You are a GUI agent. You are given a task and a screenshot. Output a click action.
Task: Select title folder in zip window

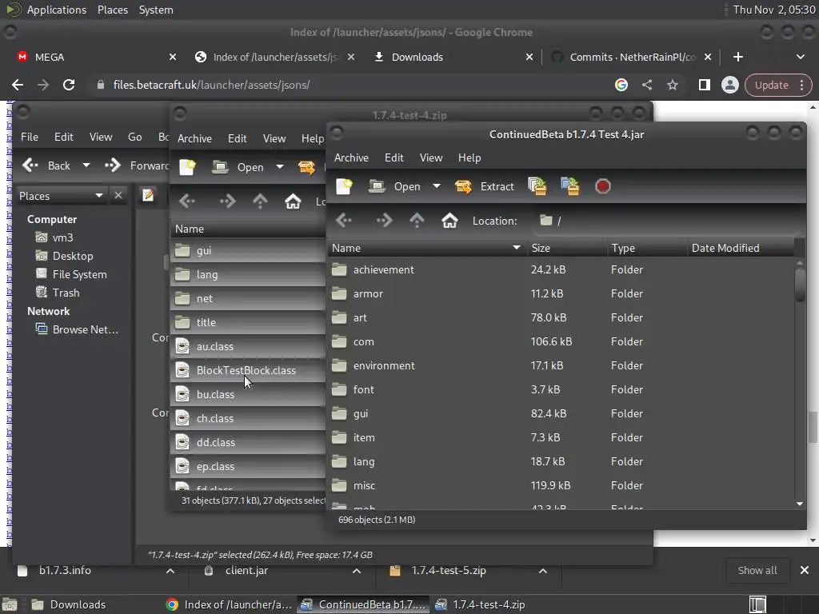pos(248,323)
